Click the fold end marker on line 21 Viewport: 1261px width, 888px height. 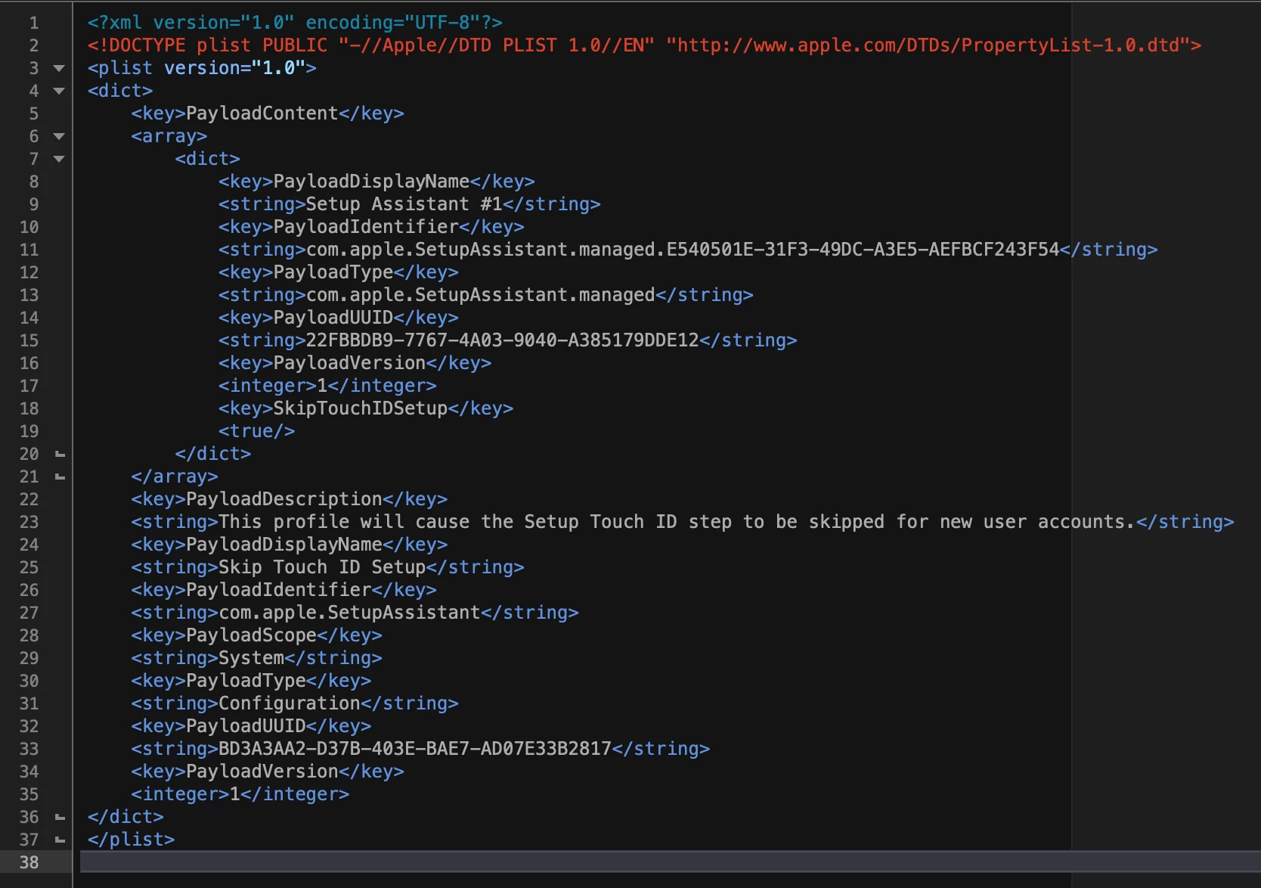(x=60, y=477)
